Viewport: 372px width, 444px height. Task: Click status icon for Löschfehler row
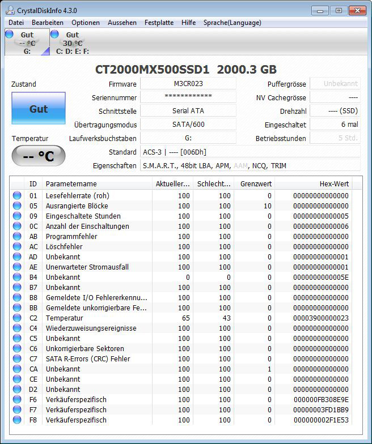(x=17, y=246)
